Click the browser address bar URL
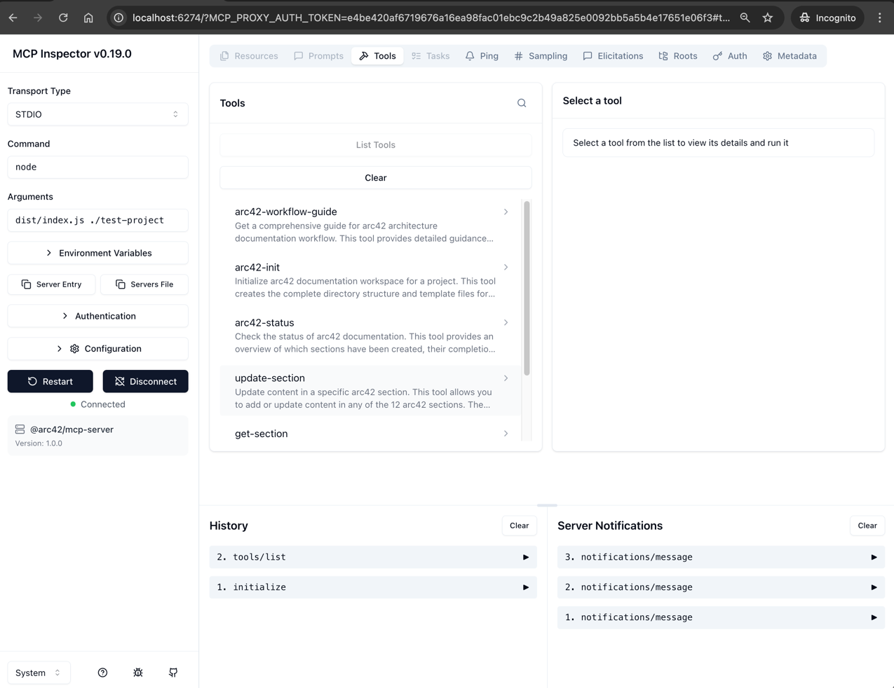This screenshot has height=688, width=894. 431,18
